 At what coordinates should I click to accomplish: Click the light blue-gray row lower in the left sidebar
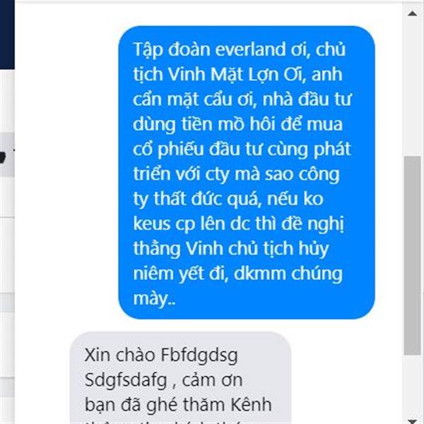[x=7, y=302]
